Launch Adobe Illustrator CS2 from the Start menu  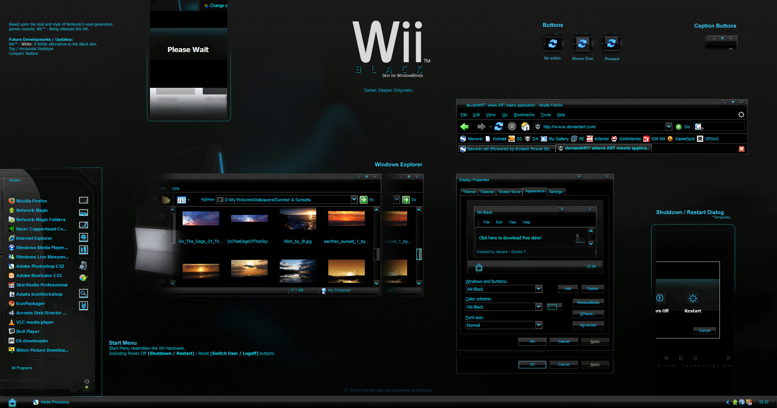(35, 275)
